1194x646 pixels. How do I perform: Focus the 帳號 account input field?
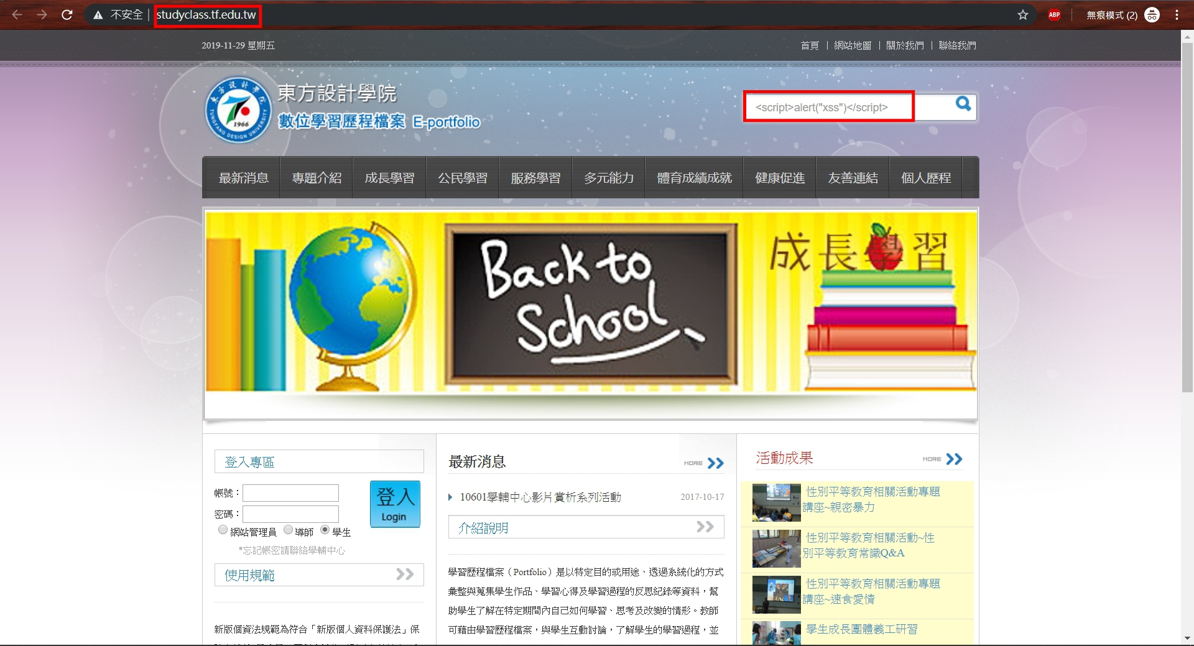(x=290, y=493)
